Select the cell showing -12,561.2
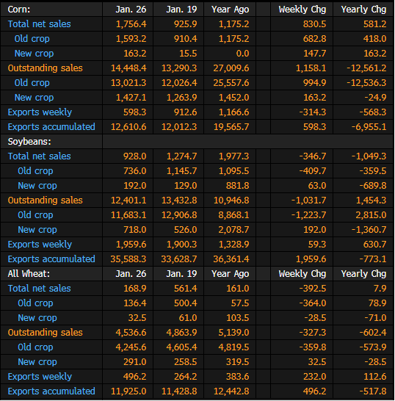395x401 pixels. [366, 68]
